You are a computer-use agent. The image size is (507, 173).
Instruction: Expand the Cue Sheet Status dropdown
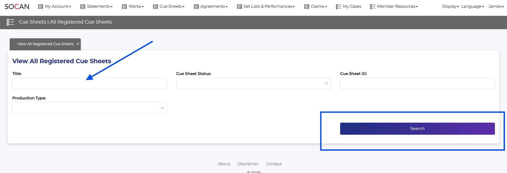pos(253,83)
